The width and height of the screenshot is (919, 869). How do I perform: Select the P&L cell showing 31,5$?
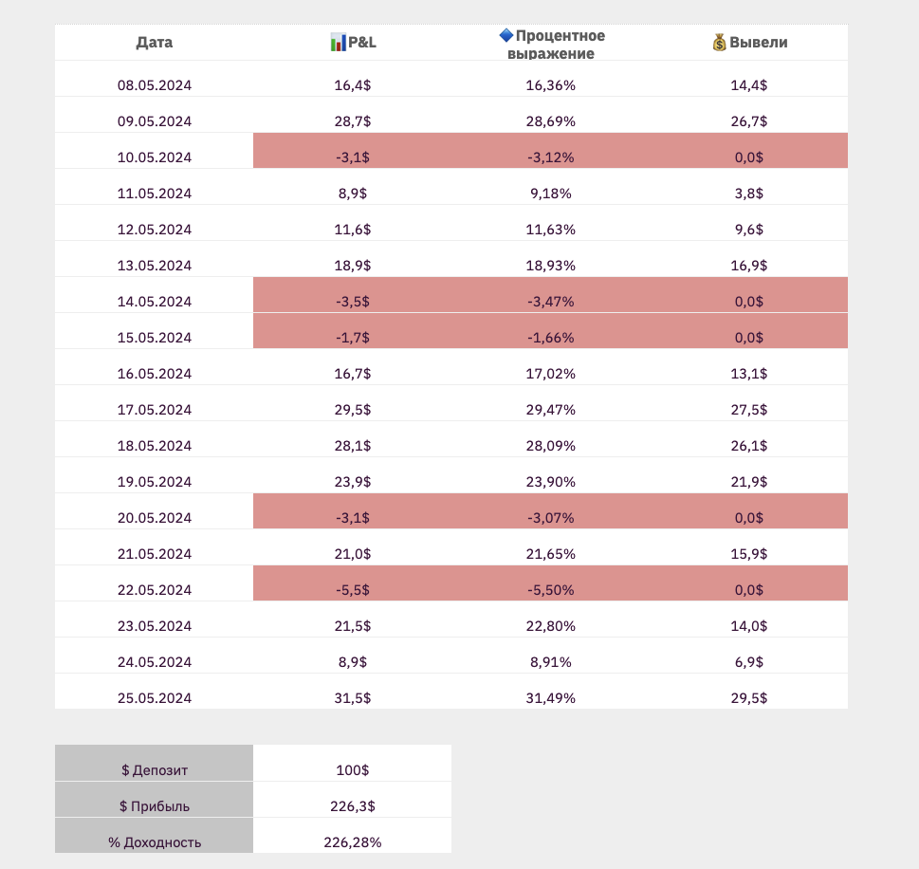click(353, 698)
